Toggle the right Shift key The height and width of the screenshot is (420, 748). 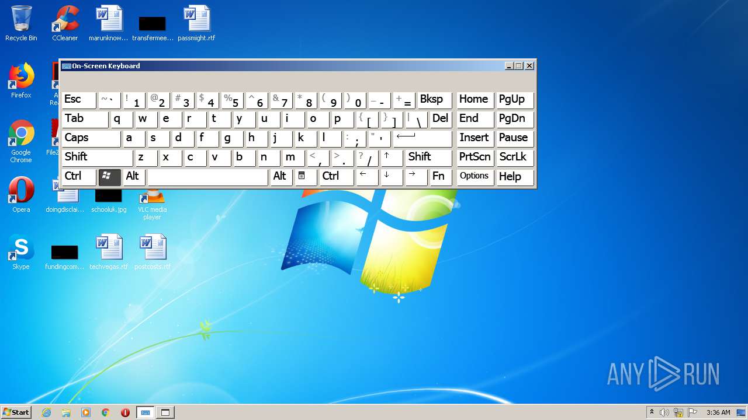pyautogui.click(x=428, y=157)
